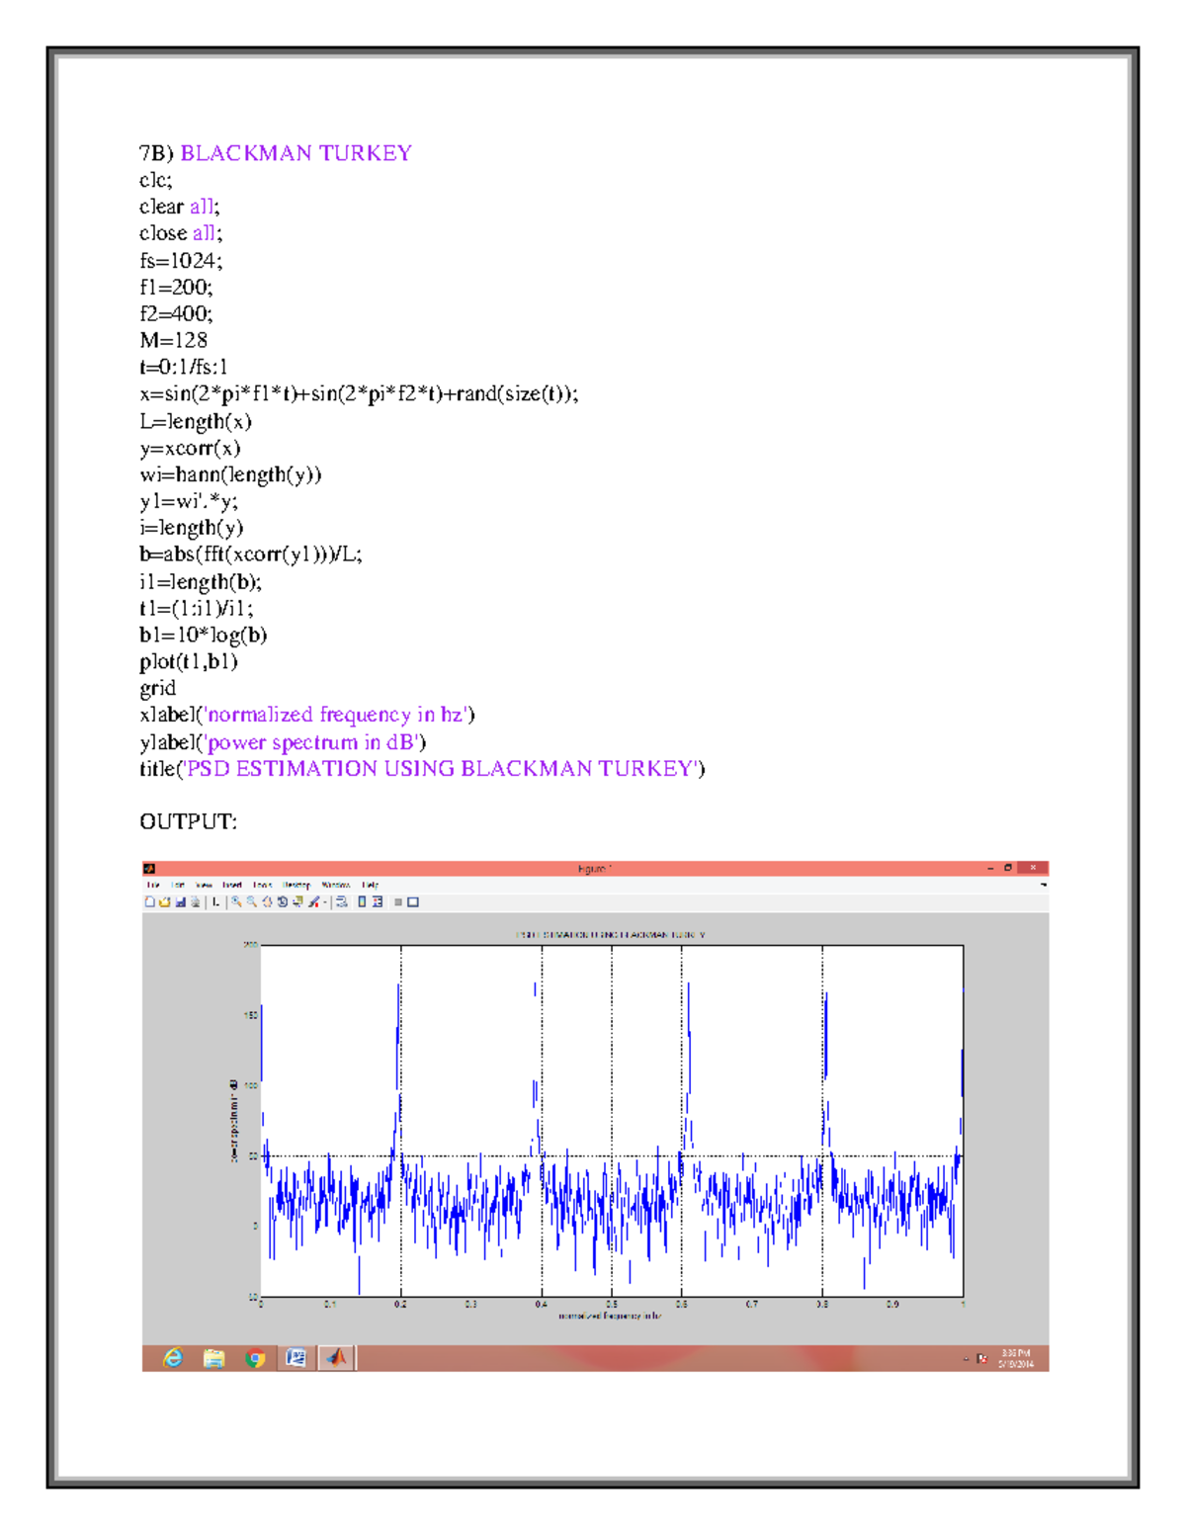
Task: Toggle Edit Plot mode
Action: [x=216, y=902]
